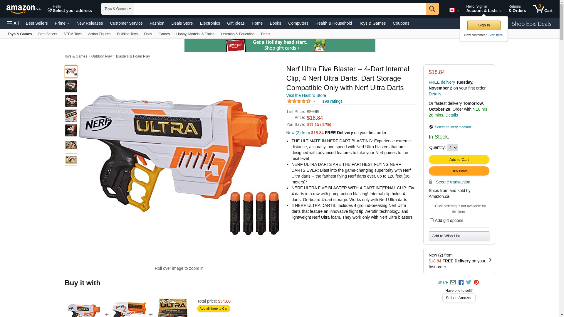
Task: Share on Twitter icon
Action: pyautogui.click(x=469, y=282)
